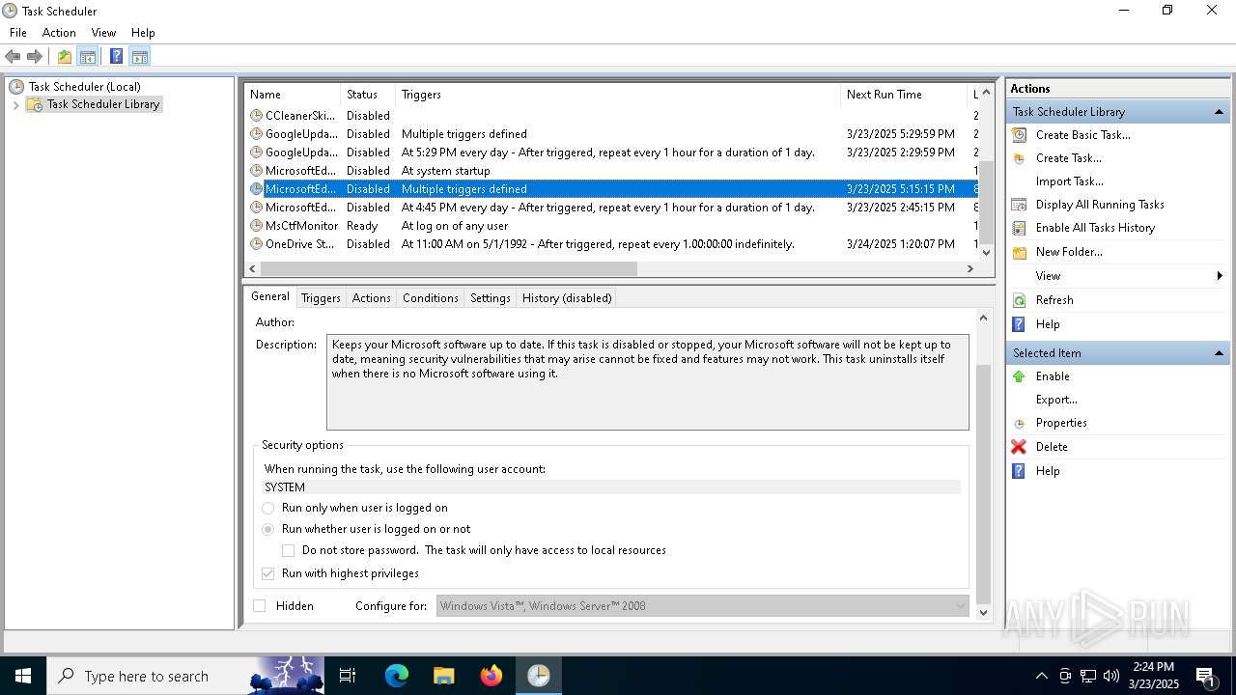Toggle the console tree toolbar icon
The image size is (1236, 695).
(88, 57)
